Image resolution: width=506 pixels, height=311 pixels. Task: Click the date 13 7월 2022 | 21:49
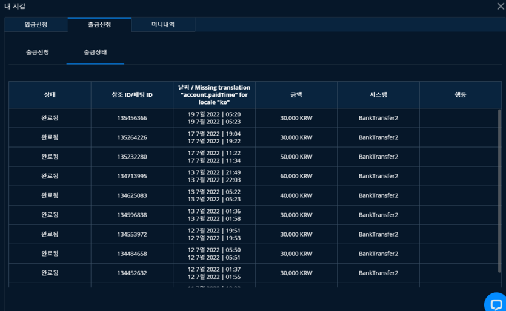[x=214, y=172]
